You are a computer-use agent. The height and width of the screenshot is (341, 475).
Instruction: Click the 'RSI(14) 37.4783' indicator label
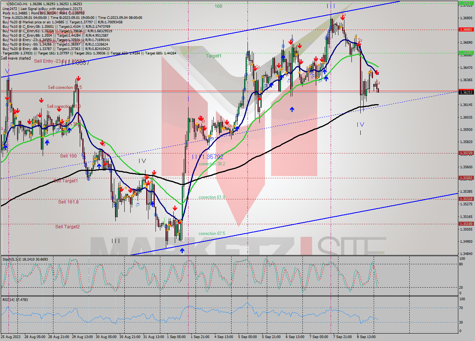pos(15,299)
